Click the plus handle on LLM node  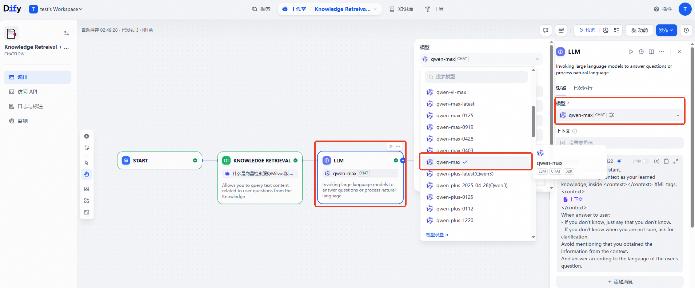tap(403, 161)
